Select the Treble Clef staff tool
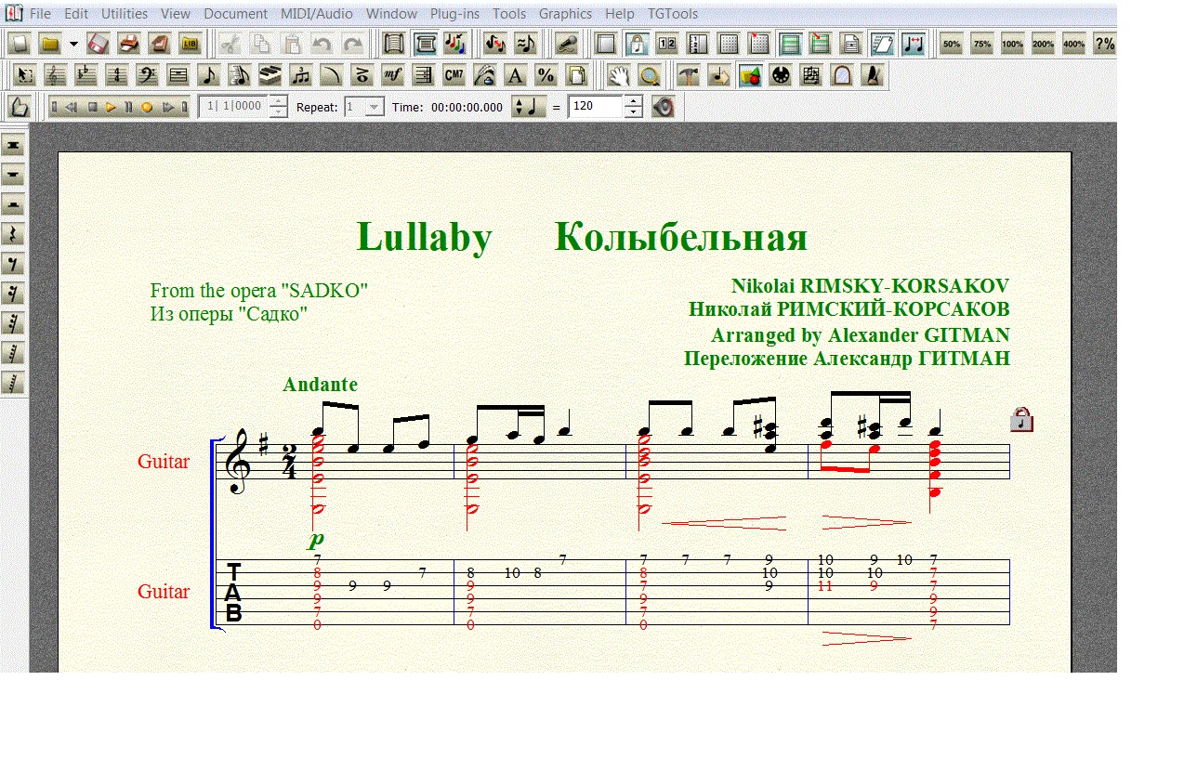 point(55,76)
